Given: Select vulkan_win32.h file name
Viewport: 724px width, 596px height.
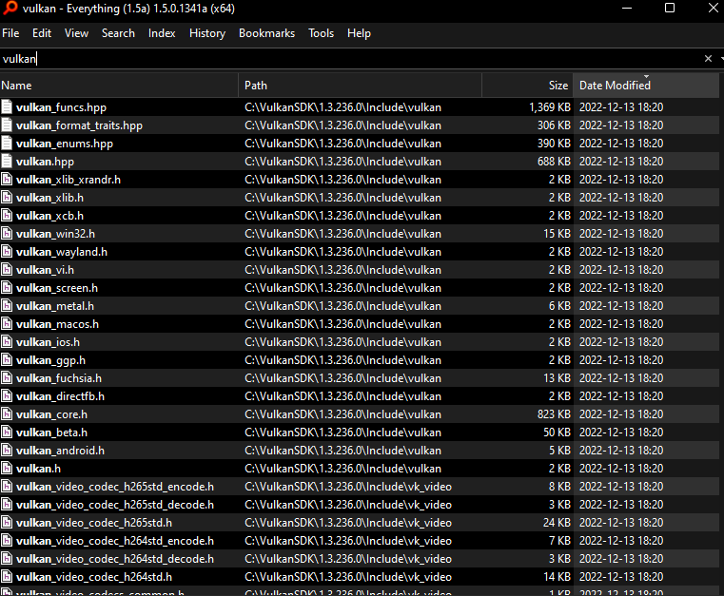Looking at the screenshot, I should click(55, 234).
